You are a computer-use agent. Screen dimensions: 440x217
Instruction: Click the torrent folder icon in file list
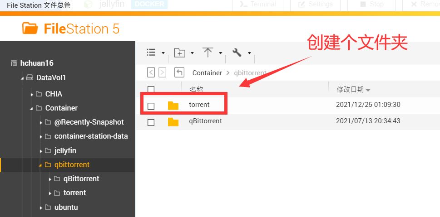173,105
